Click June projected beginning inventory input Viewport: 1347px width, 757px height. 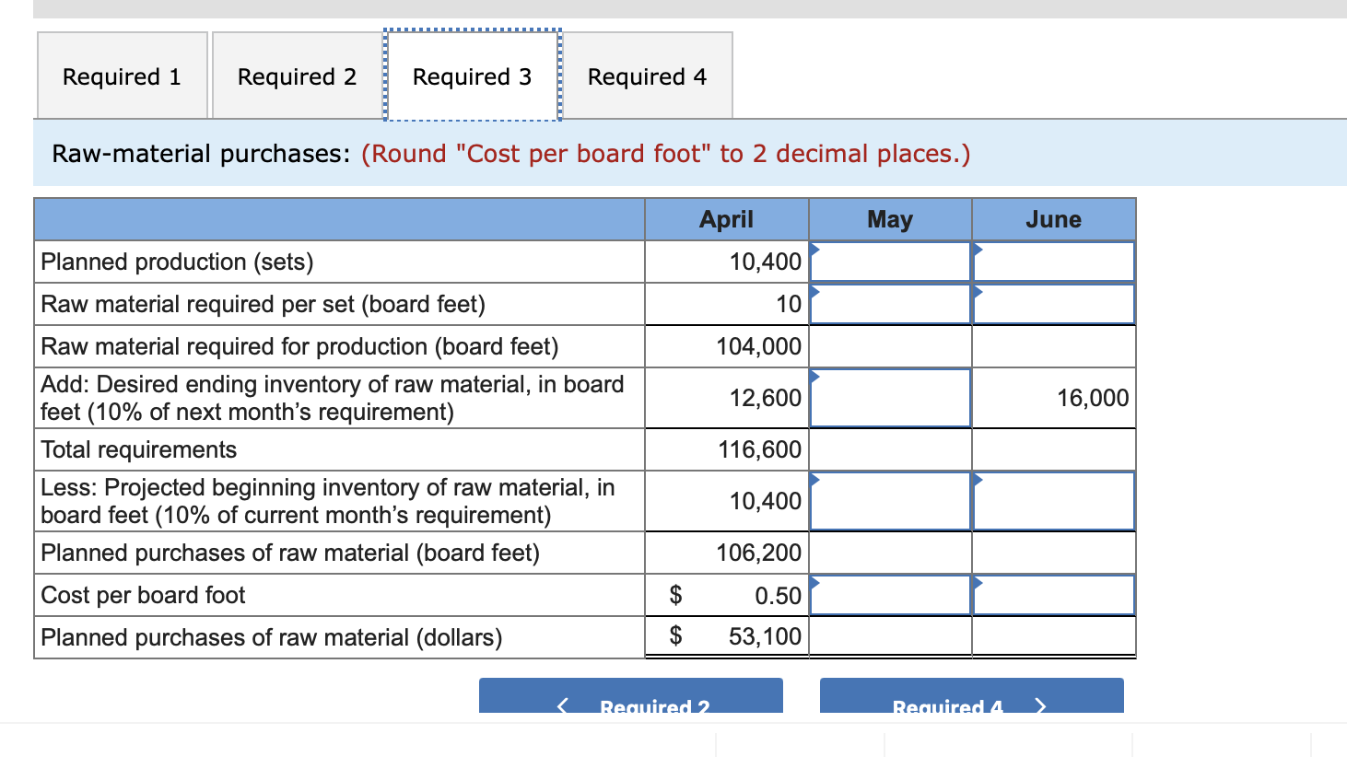1054,501
